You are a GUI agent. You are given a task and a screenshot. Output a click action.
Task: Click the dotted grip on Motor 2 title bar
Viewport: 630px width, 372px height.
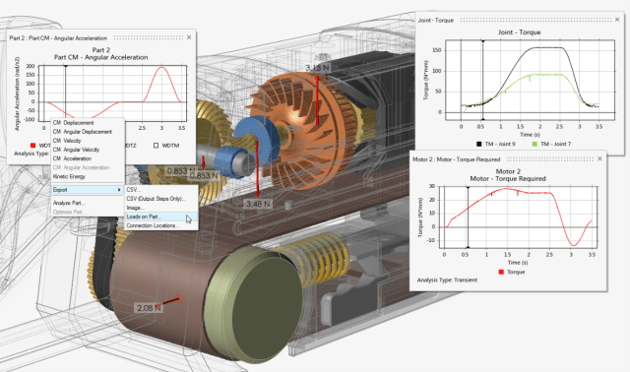550,159
